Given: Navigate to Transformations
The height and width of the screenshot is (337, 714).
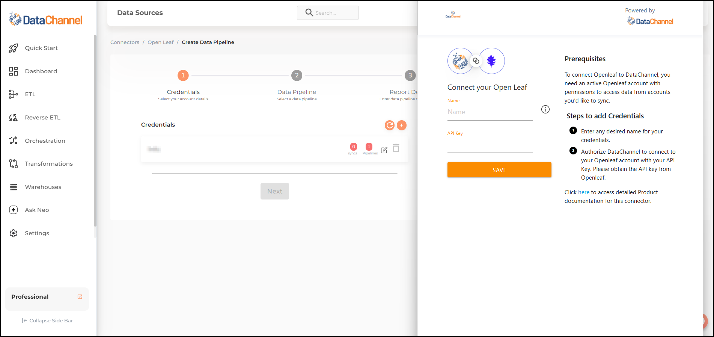Looking at the screenshot, I should 49,164.
